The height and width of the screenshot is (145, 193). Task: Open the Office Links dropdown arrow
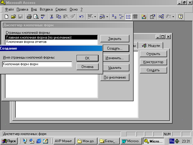click(x=95, y=17)
